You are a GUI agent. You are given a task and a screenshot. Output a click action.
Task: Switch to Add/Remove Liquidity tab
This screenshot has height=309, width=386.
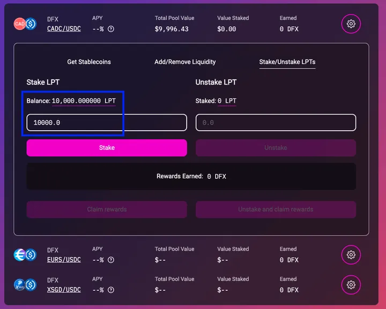point(185,62)
